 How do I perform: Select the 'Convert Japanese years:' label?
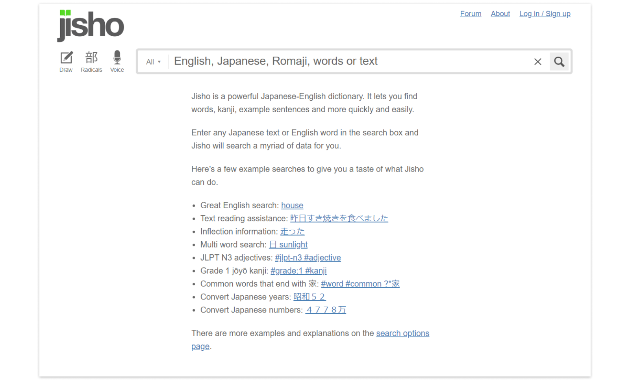[246, 297]
